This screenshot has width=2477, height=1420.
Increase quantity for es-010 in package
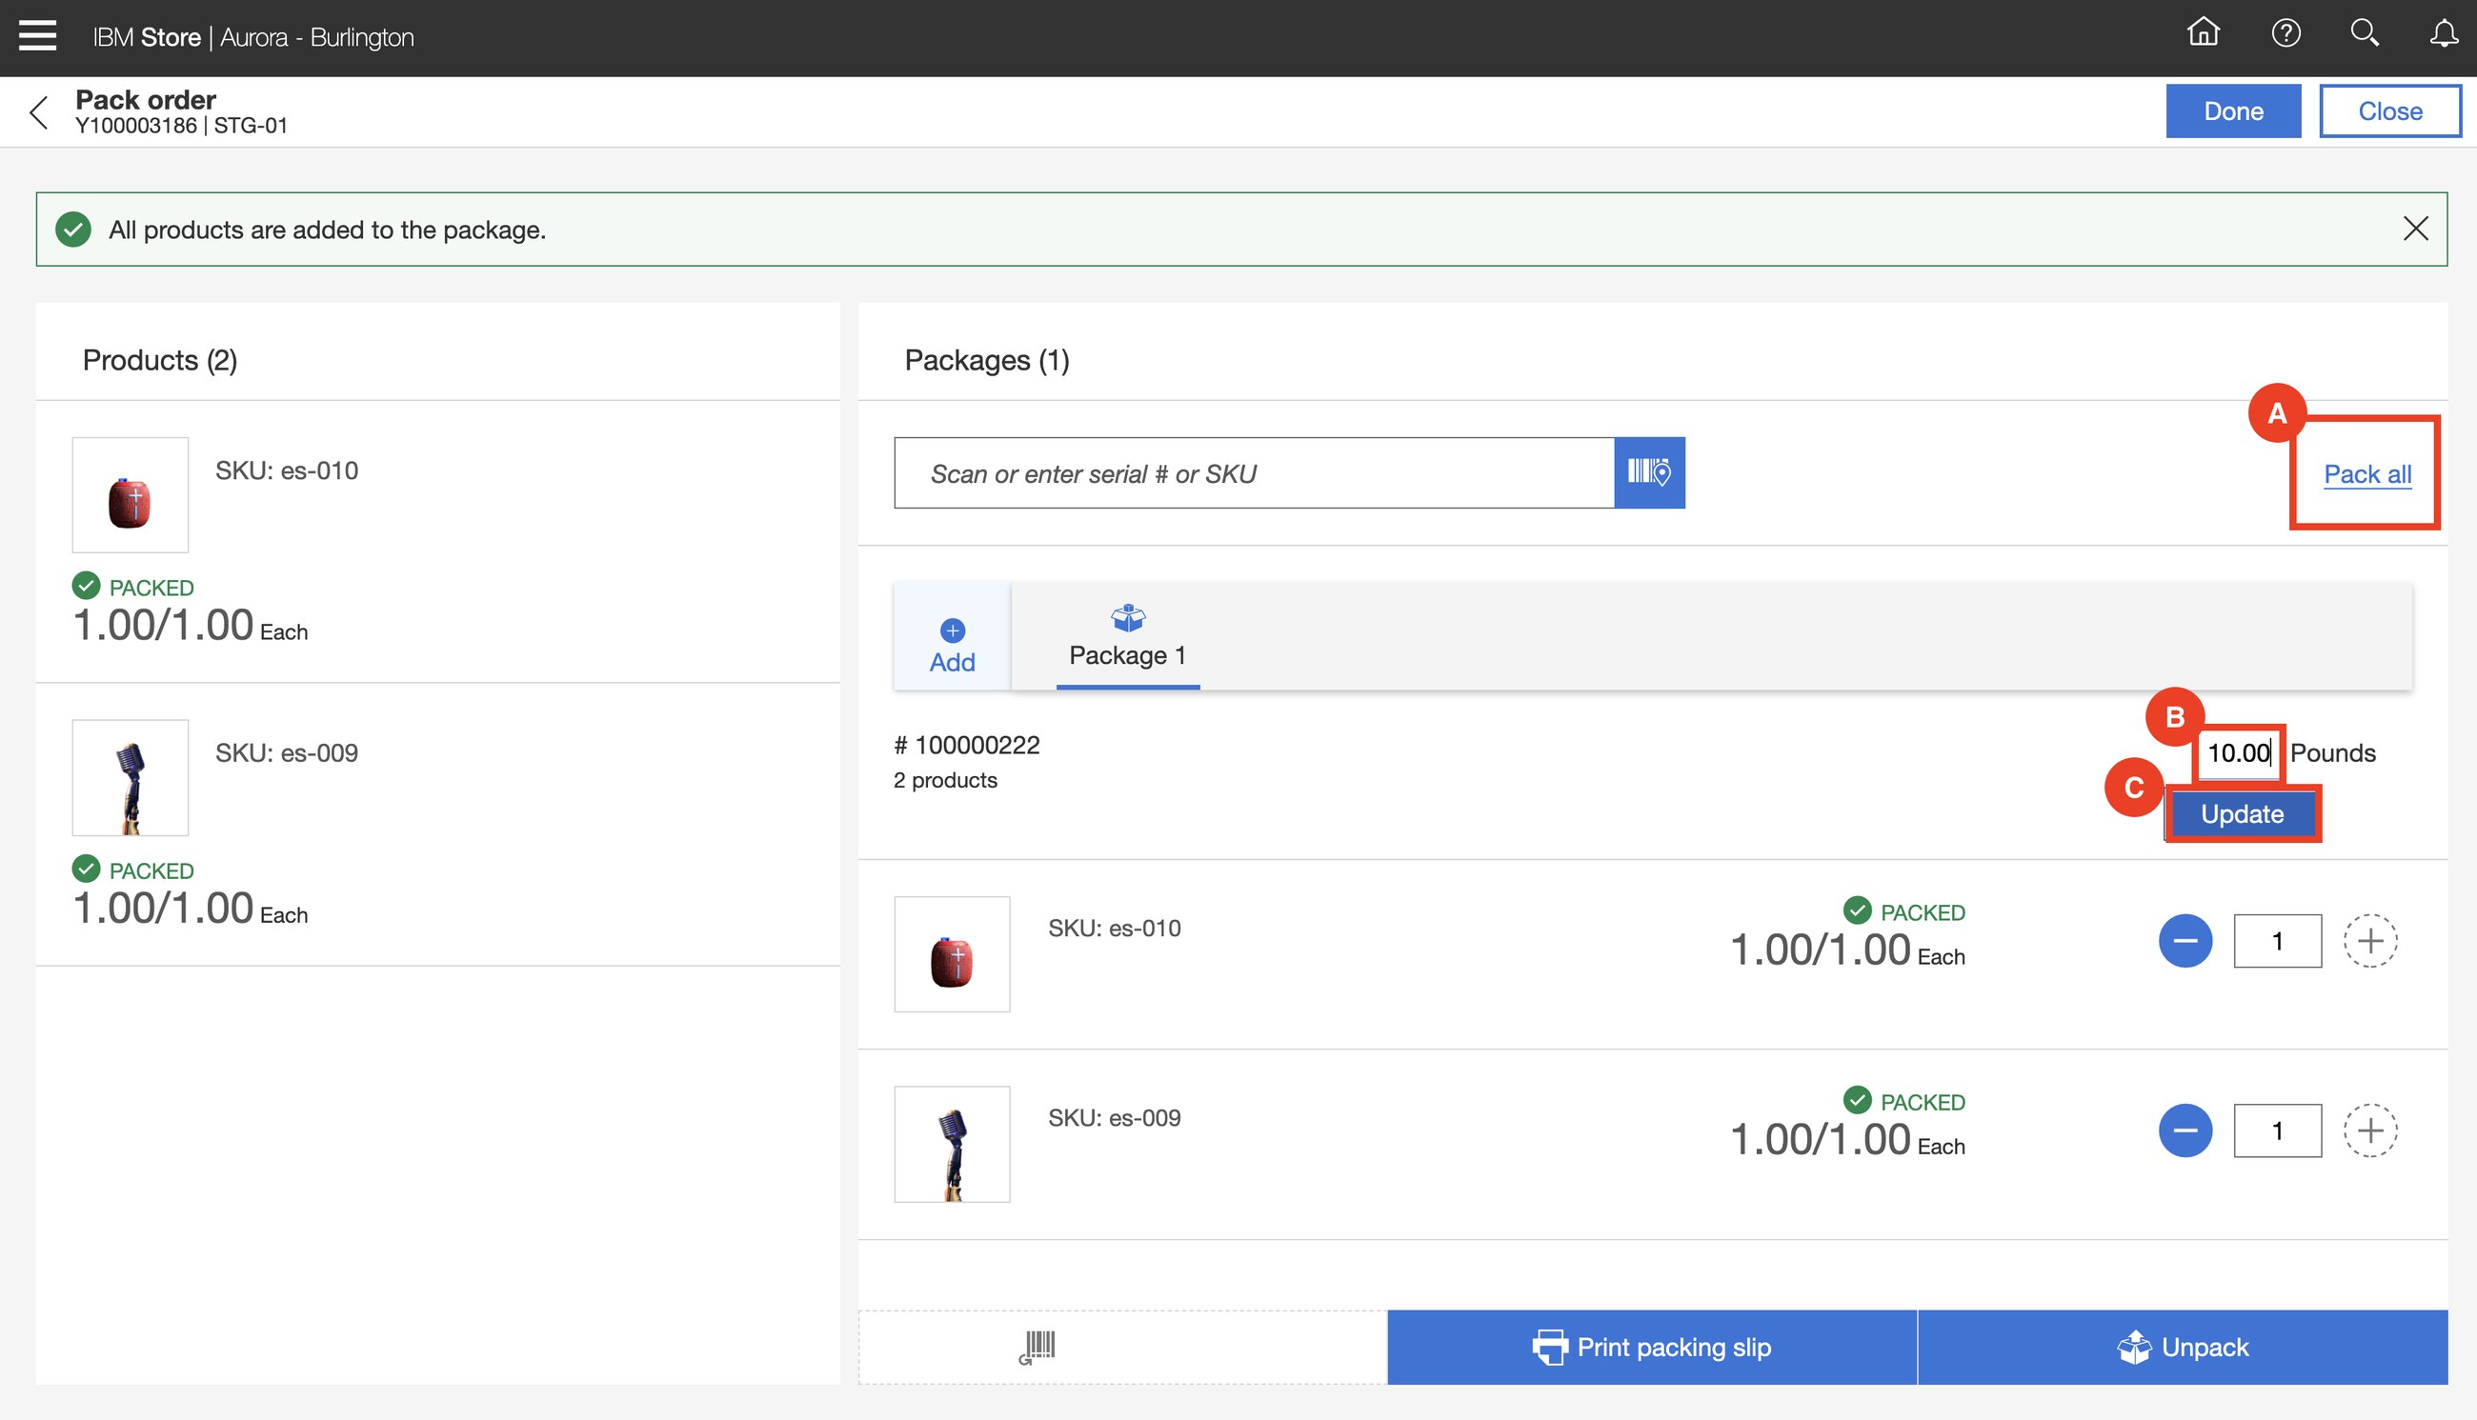[2370, 941]
